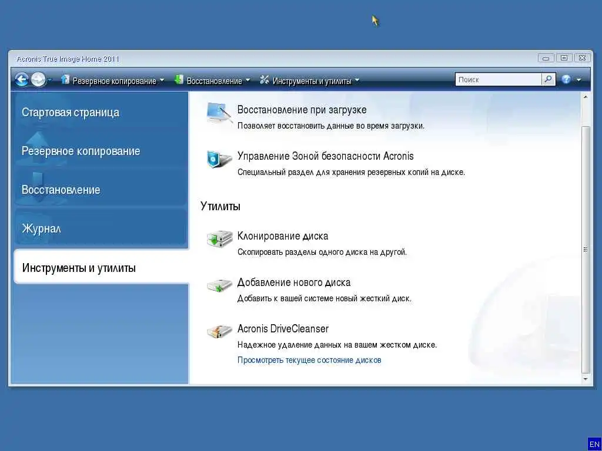This screenshot has width=602, height=451.
Task: Open Добавление нового диска utility
Action: click(x=294, y=282)
